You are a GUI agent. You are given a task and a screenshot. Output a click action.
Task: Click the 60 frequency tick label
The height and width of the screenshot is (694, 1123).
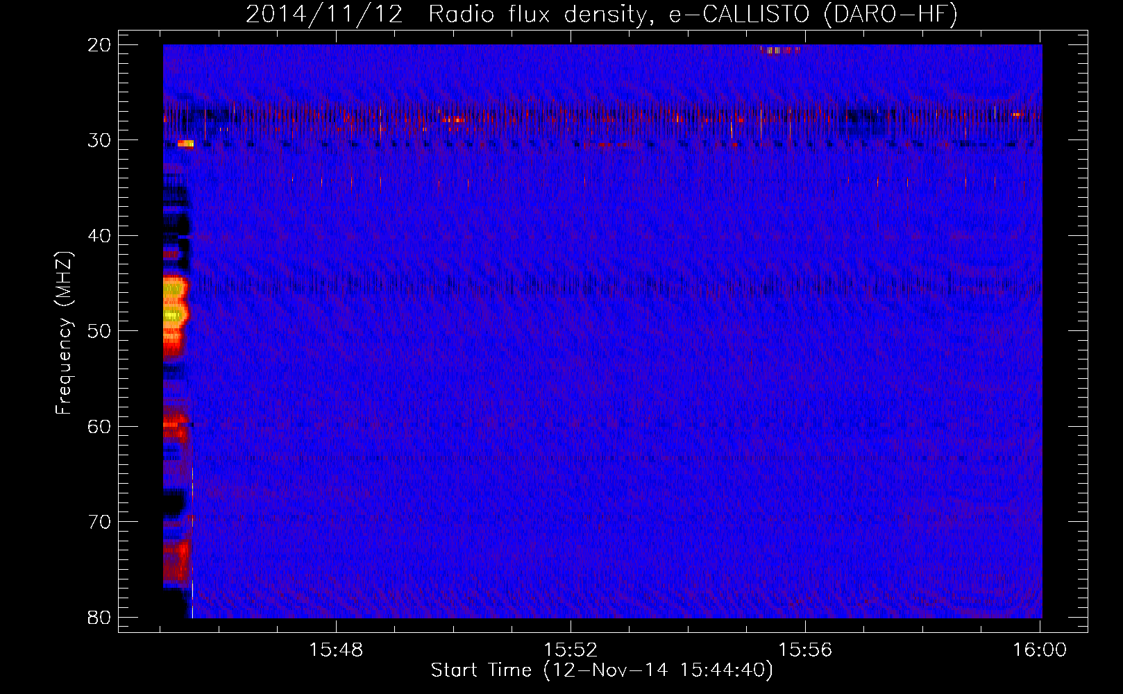coord(99,426)
